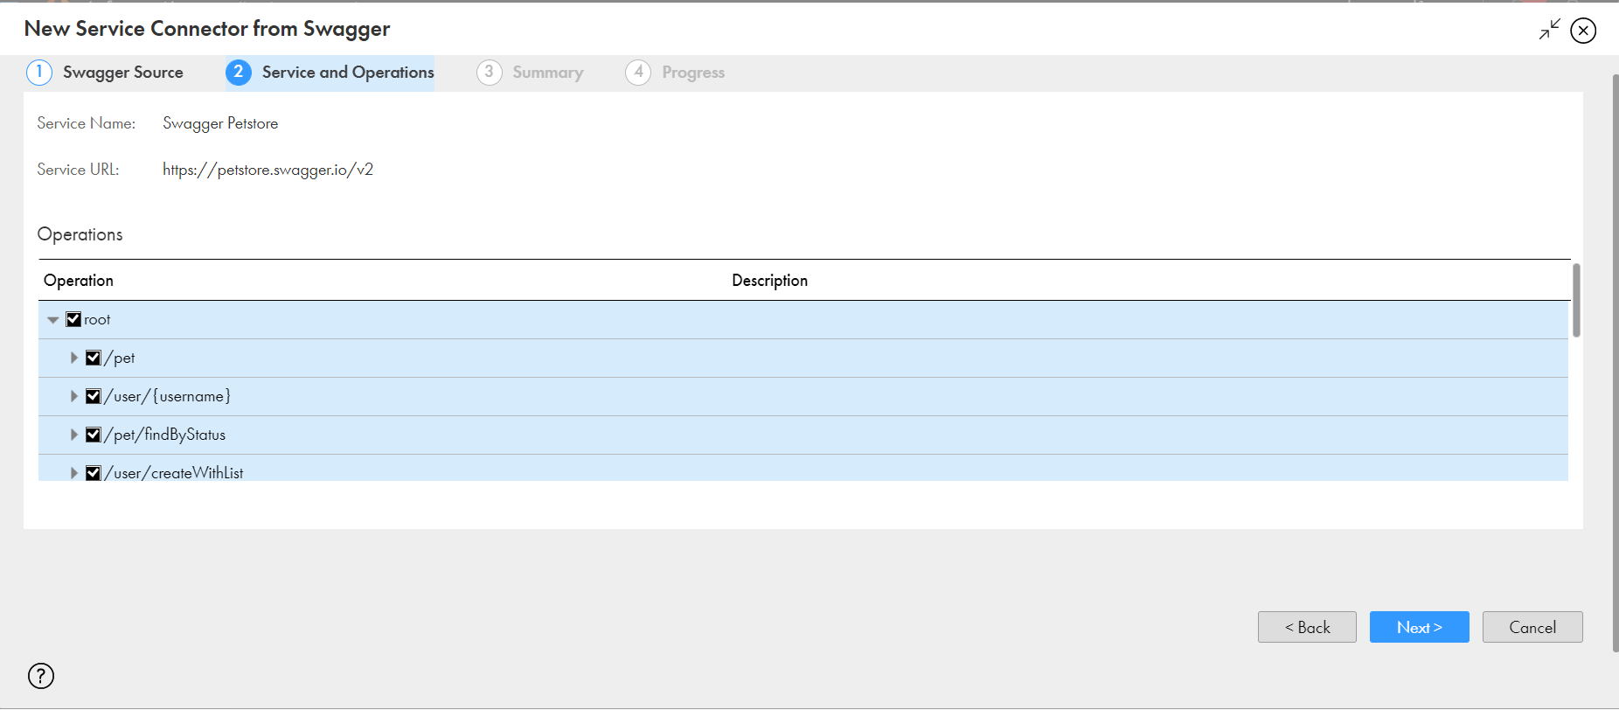The image size is (1619, 710).
Task: Select the /user/{username} row label
Action: (168, 396)
